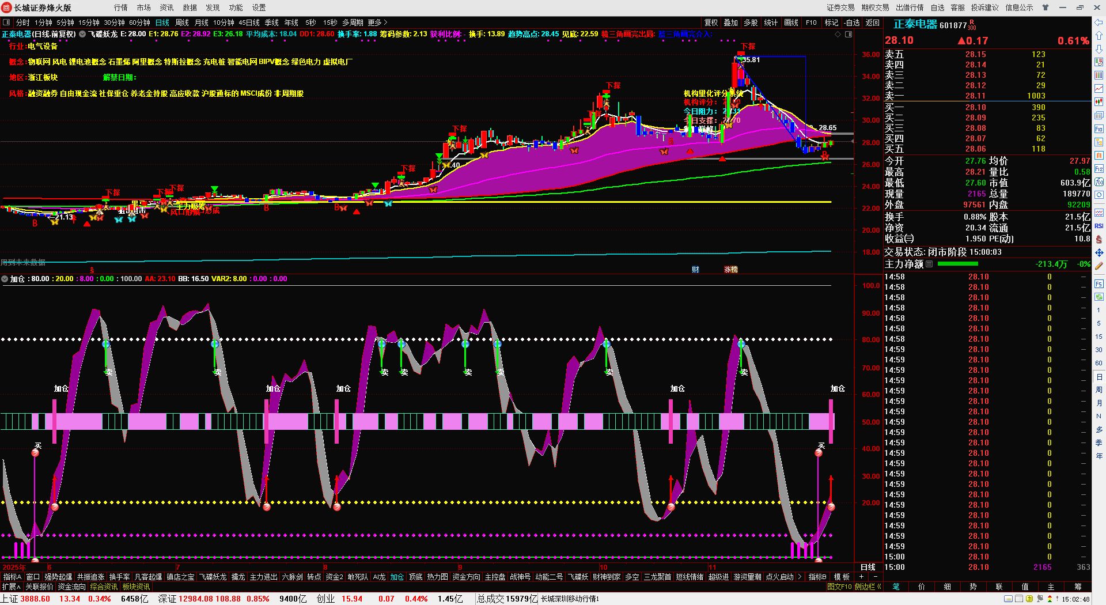
Task: Open the f(x) formula icon in sidebar
Action: 1099,182
